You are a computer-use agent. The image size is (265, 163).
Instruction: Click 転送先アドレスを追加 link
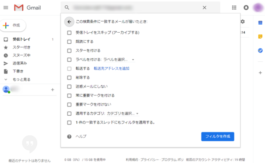coord(112,68)
